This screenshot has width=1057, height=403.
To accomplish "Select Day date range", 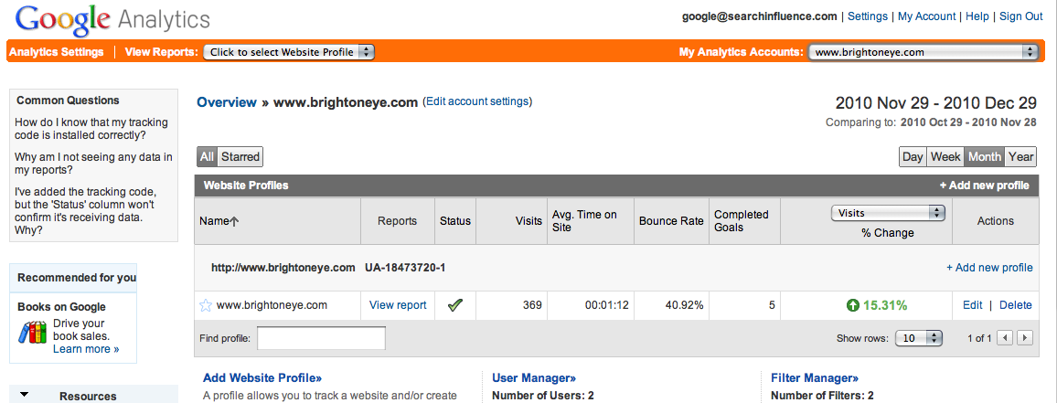I will pyautogui.click(x=913, y=156).
